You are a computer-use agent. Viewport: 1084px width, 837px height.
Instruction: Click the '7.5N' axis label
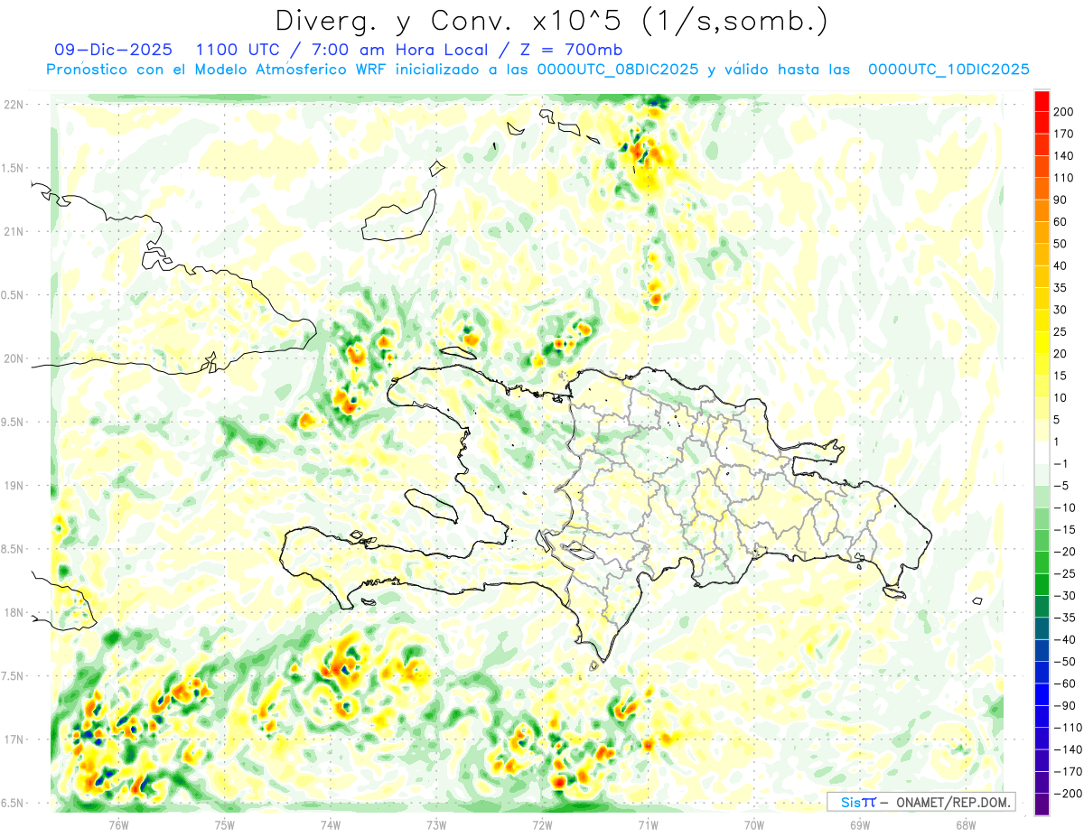click(x=14, y=676)
